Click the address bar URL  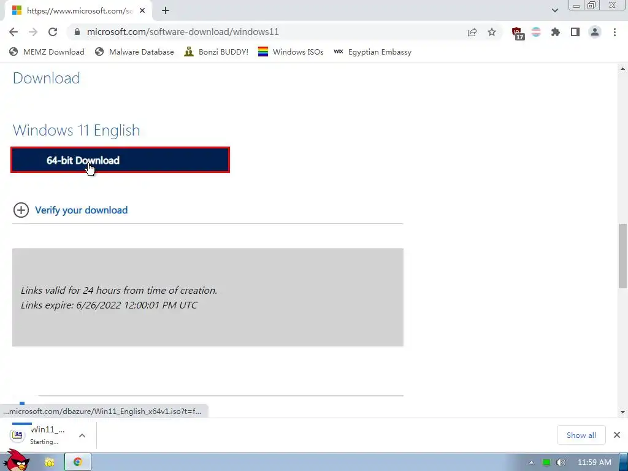(183, 32)
